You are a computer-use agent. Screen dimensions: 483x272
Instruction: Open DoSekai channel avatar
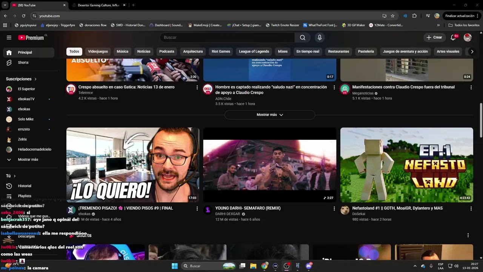[x=345, y=210]
